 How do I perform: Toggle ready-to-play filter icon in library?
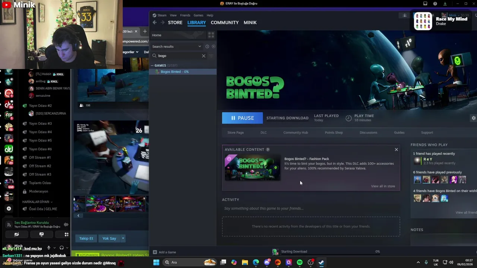click(x=214, y=47)
